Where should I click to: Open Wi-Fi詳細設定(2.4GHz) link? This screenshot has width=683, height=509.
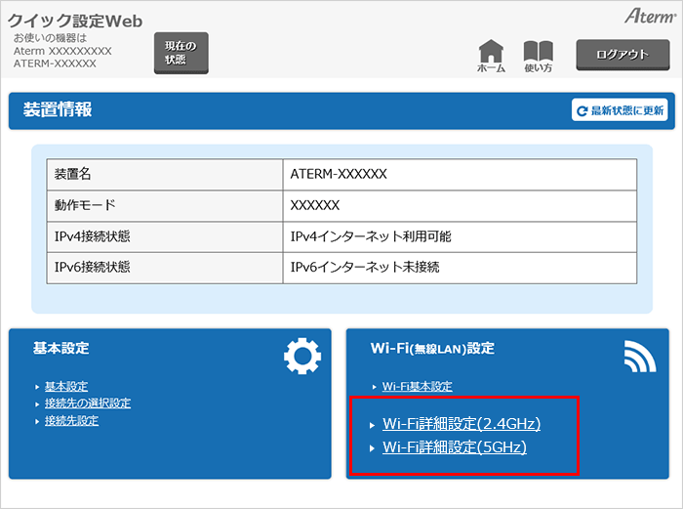click(x=461, y=423)
